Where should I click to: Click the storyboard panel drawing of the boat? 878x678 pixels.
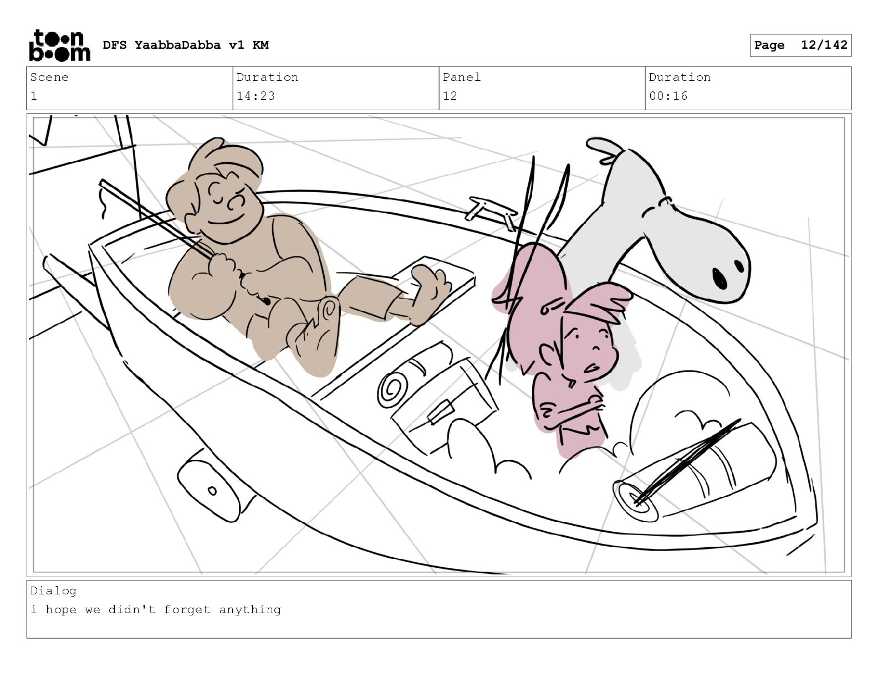[x=439, y=345]
